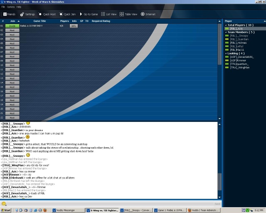266x213 pixels.
Task: Click the Go to Game play icon
Action: [x=81, y=14]
